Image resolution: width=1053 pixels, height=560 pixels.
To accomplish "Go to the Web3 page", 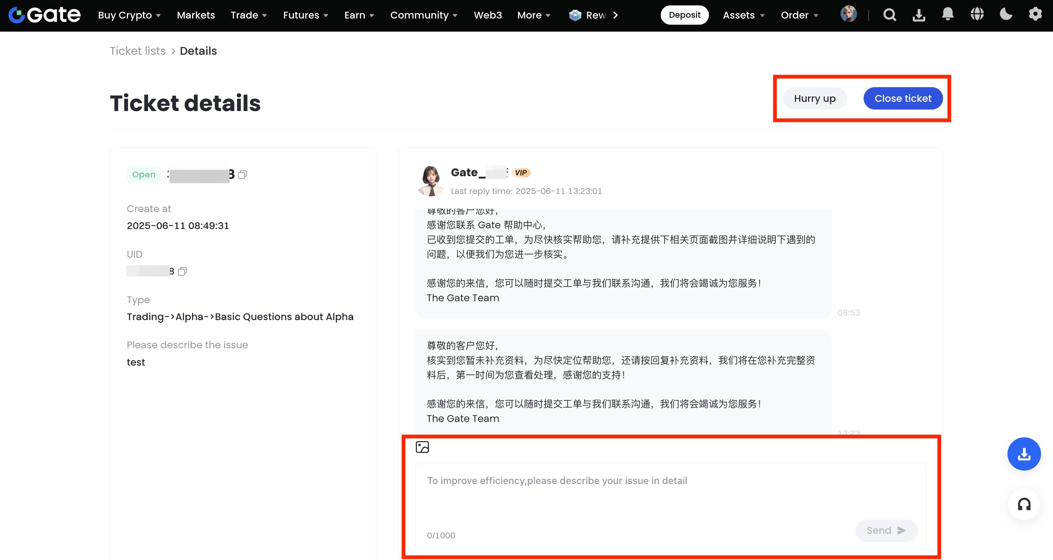I will pyautogui.click(x=487, y=15).
